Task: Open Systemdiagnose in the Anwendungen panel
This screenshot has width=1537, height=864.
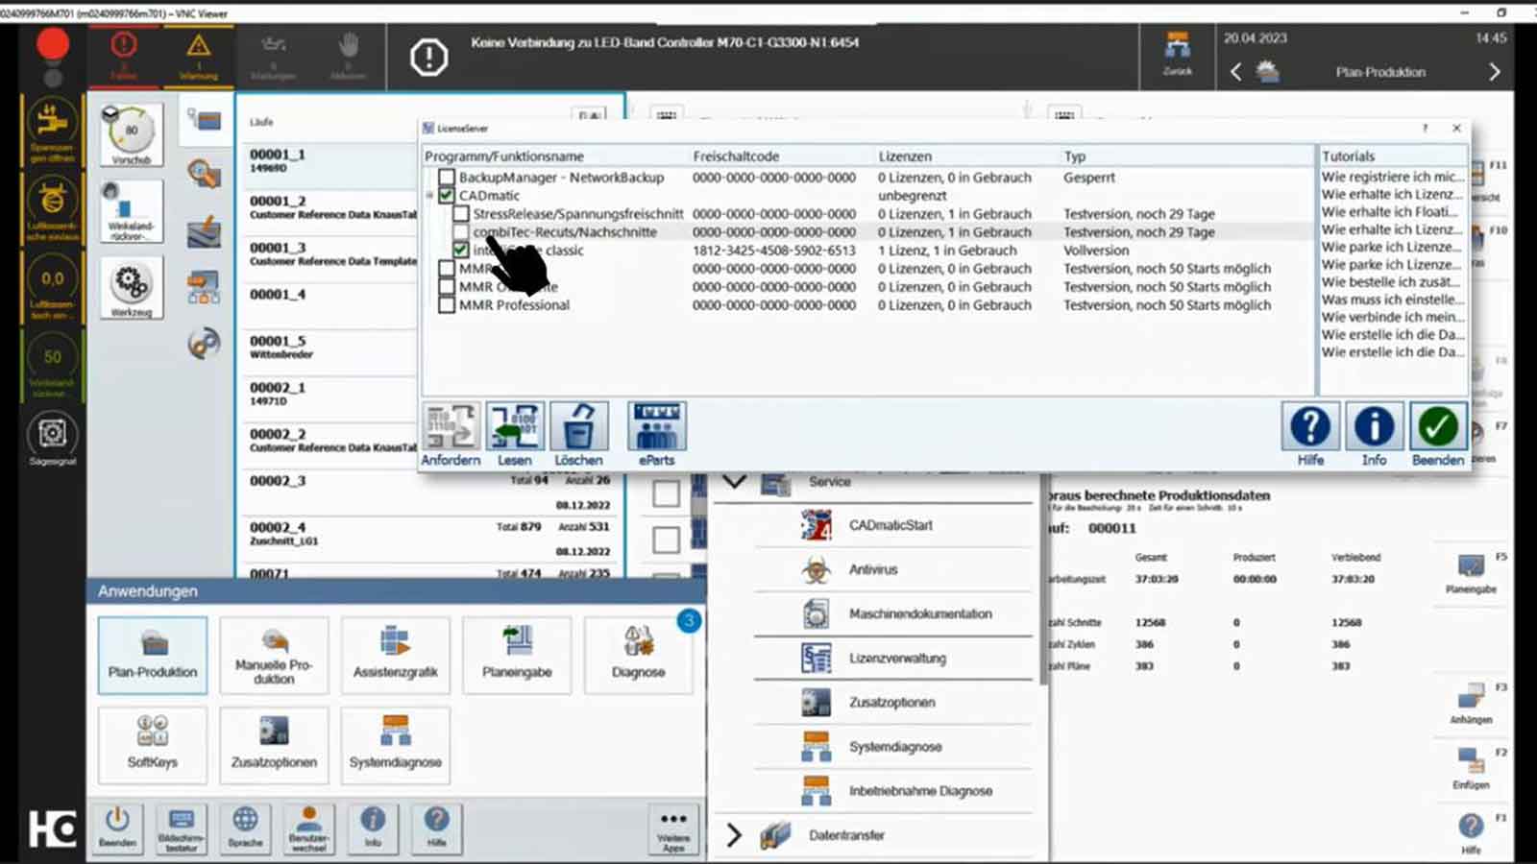Action: click(395, 744)
